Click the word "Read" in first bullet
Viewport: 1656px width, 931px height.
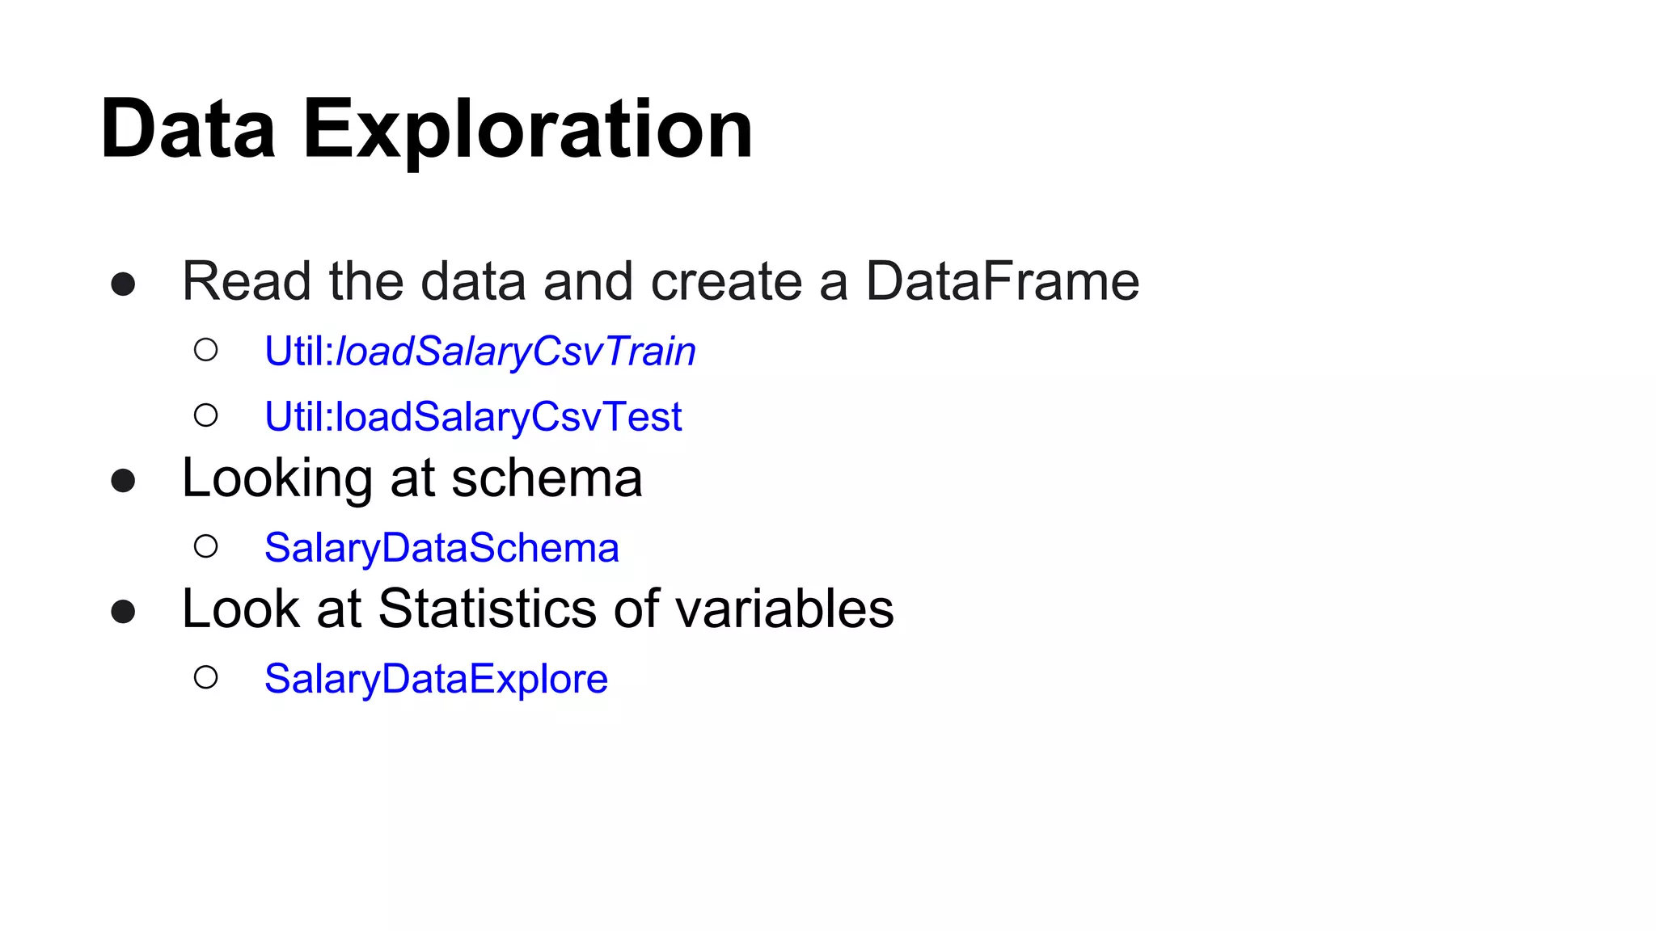pyautogui.click(x=246, y=281)
